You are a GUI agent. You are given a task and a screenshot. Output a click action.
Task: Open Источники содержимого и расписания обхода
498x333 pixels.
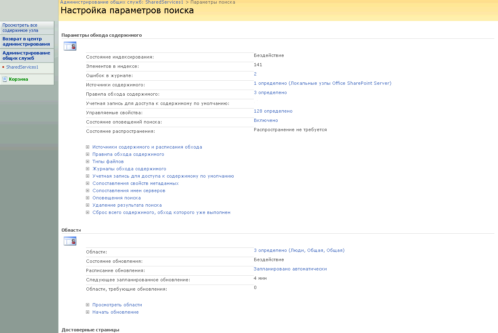pos(147,147)
